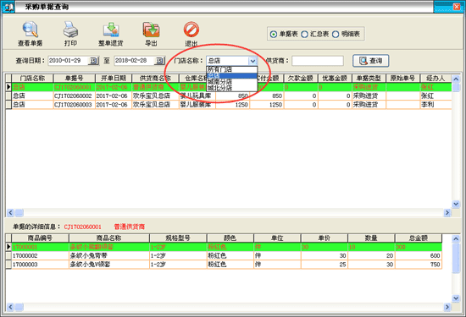Collapse the 门店名称 dropdown arrow
Viewport: 466px width, 317px height.
252,61
